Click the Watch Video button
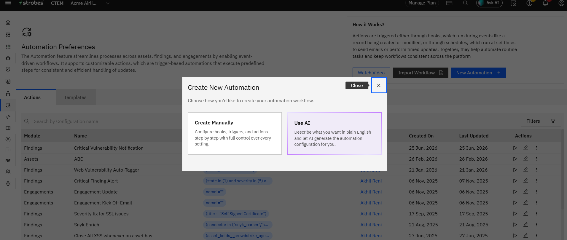Screen dimensions: 567x240 point(371,73)
